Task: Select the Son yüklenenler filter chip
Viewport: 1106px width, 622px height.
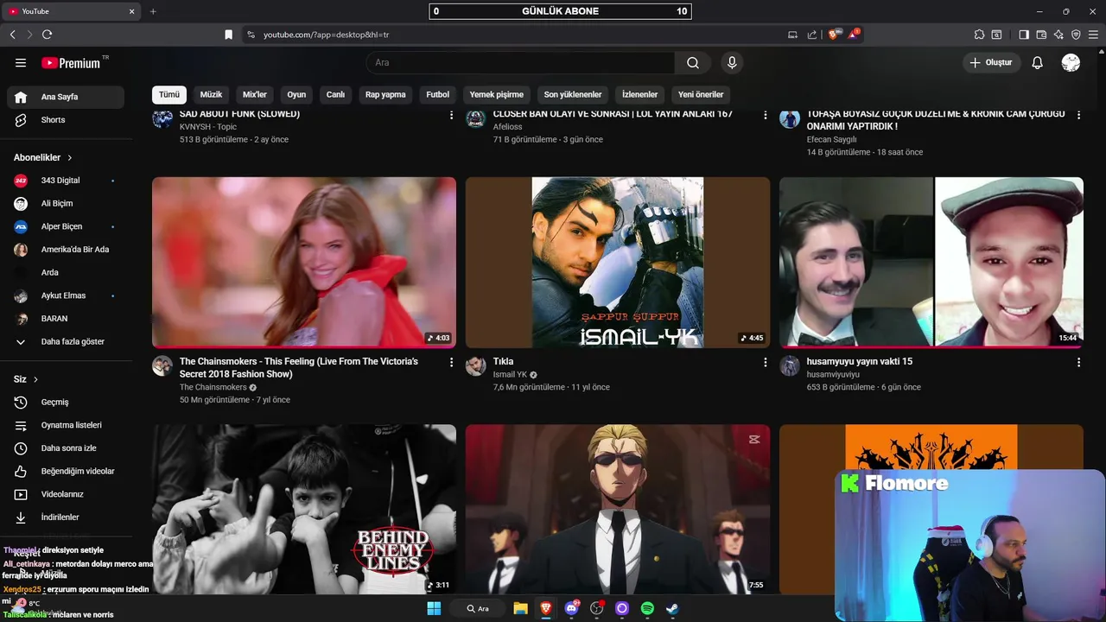Action: click(x=573, y=94)
